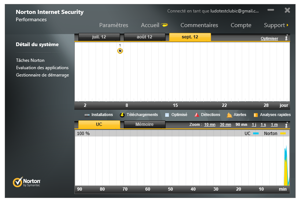
Task: Click the connected account email text
Action: pyautogui.click(x=234, y=11)
